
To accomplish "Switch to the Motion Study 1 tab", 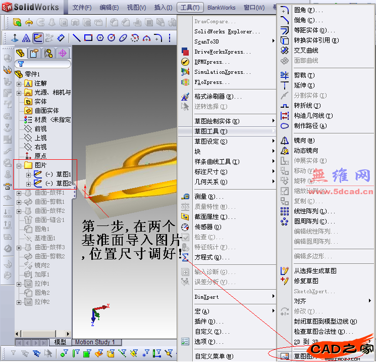I will coord(95,342).
